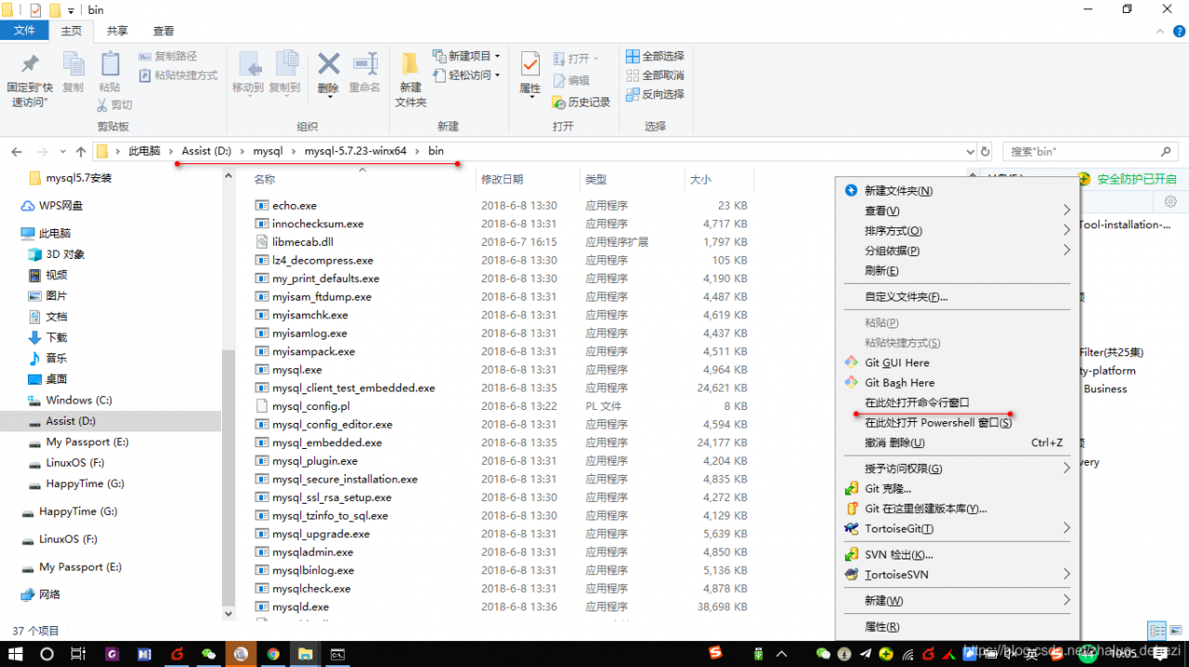Click 反向选择 in the ribbon
The height and width of the screenshot is (667, 1189).
pyautogui.click(x=655, y=94)
